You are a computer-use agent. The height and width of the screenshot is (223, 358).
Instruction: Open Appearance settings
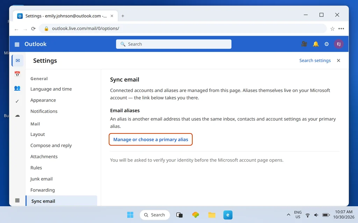(x=43, y=100)
